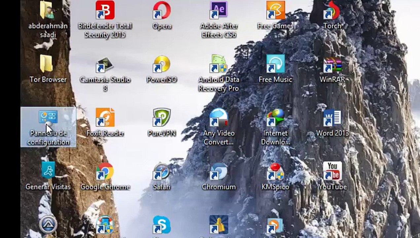
Task: Launch Adobe After Effects CS6
Action: (x=219, y=20)
